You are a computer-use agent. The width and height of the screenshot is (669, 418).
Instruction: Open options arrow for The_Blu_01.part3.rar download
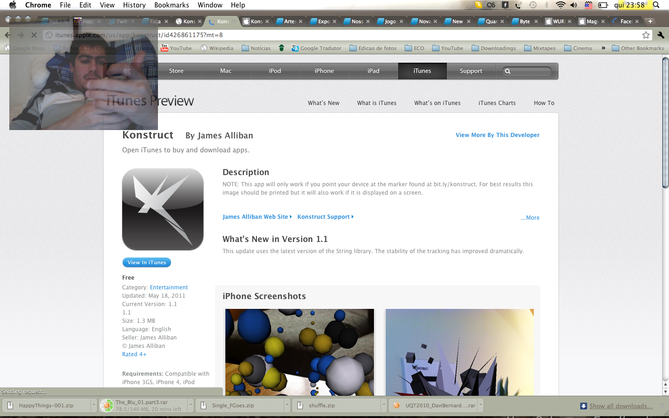pos(190,405)
